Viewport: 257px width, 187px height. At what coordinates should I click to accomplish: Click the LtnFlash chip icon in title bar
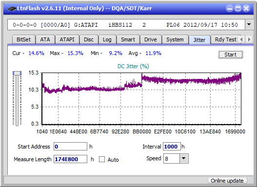(x=12, y=8)
